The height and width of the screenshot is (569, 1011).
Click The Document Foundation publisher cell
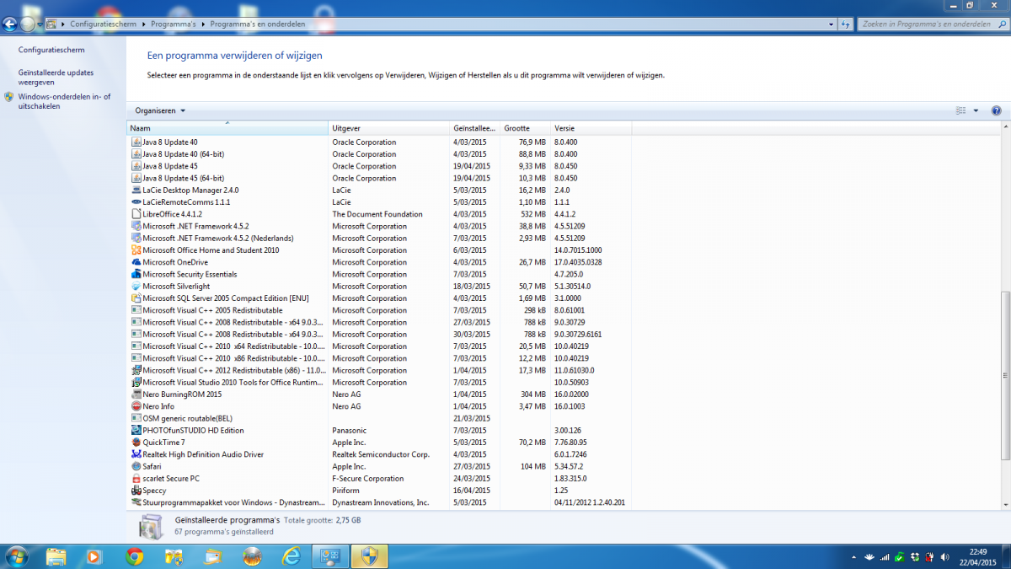click(377, 214)
